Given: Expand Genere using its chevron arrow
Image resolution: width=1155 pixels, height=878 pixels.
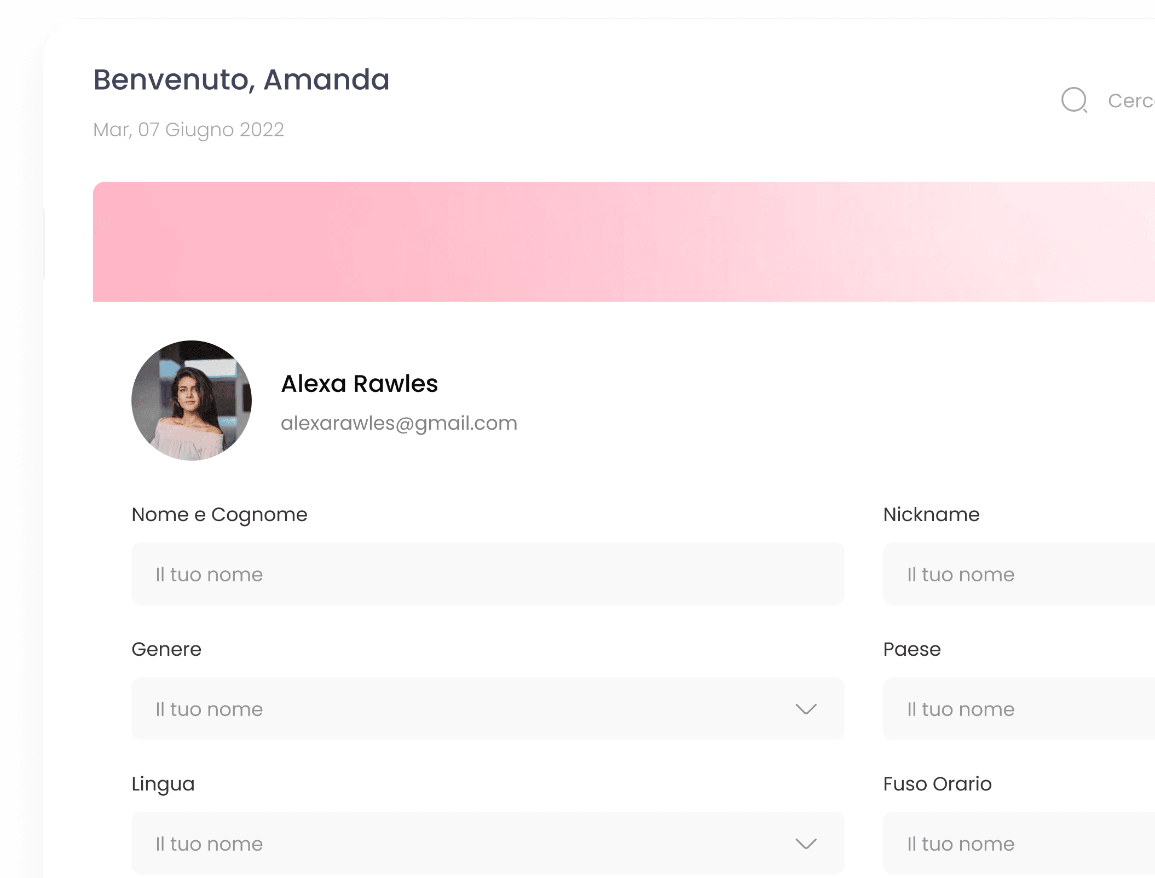Looking at the screenshot, I should coord(806,709).
